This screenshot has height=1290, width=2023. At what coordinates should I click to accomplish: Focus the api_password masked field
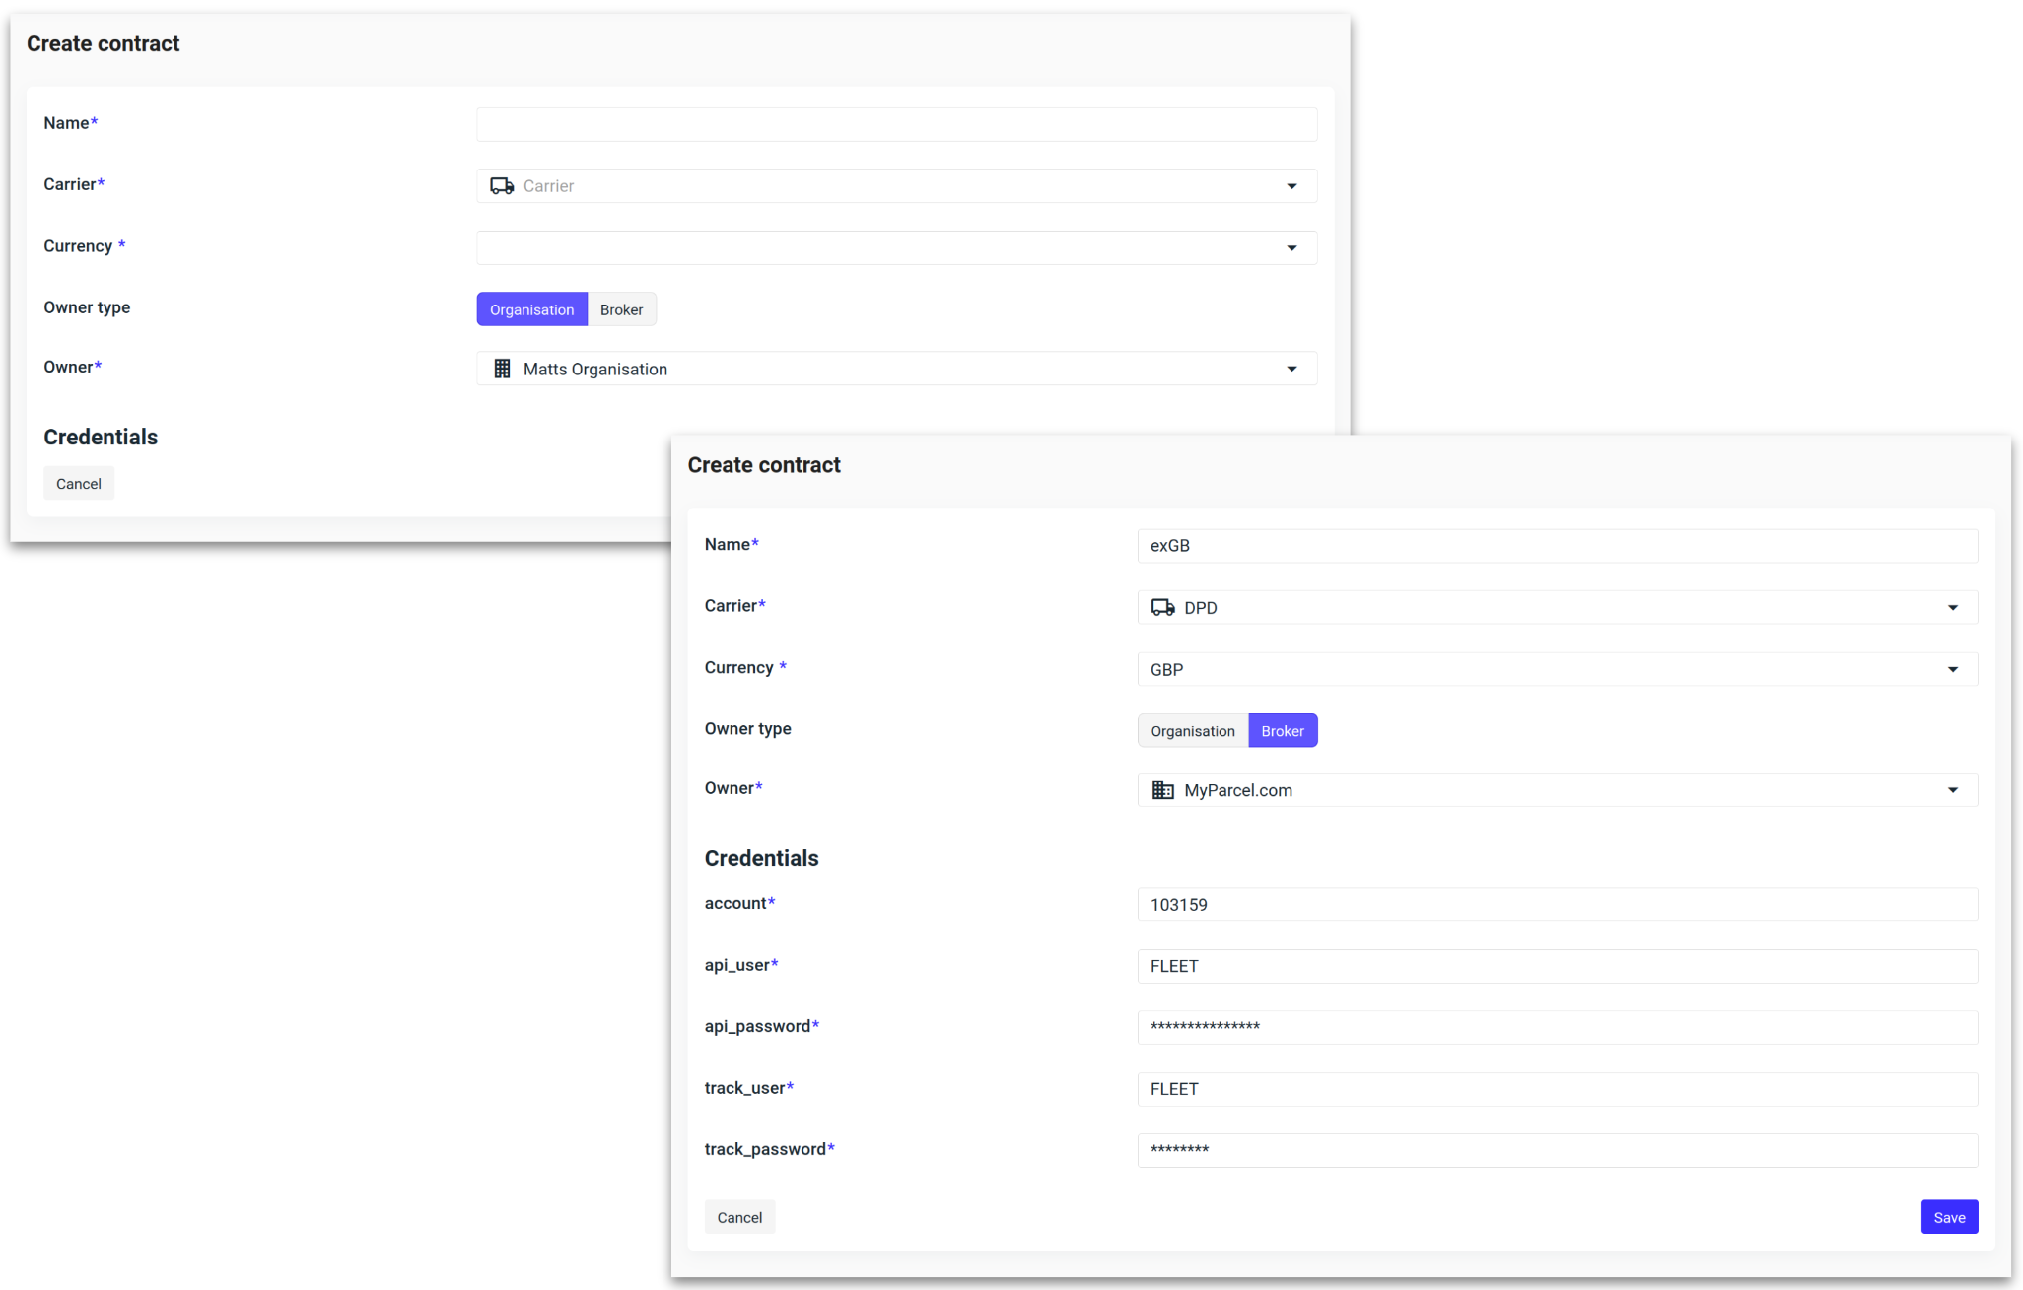1558,1028
